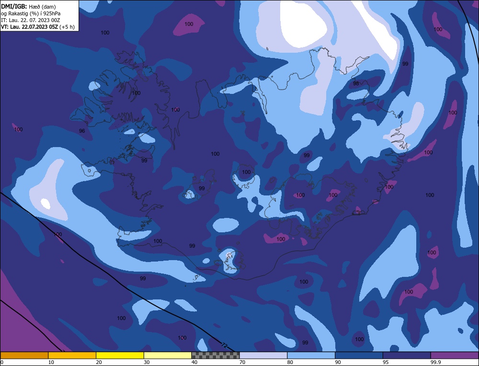
Task: Click the legend scale value '30'
Action: coord(147,362)
